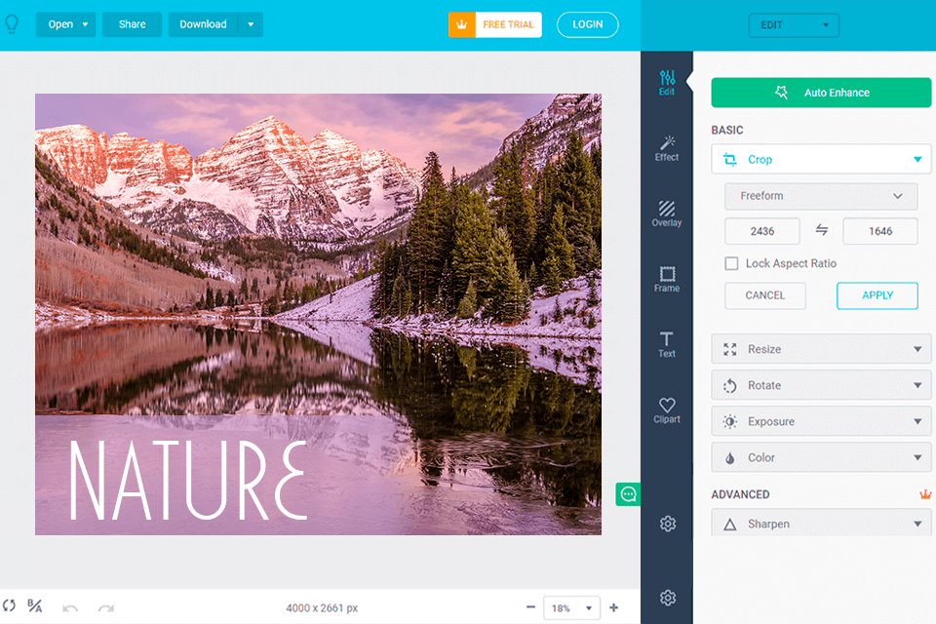Open the Clipart heart icon
Image resolution: width=936 pixels, height=624 pixels.
pos(667,409)
